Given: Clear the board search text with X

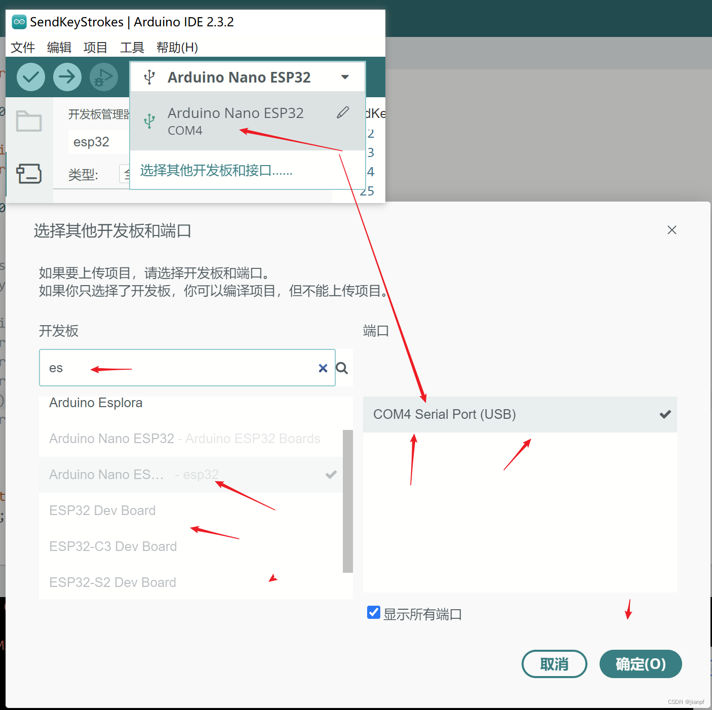Looking at the screenshot, I should 323,368.
